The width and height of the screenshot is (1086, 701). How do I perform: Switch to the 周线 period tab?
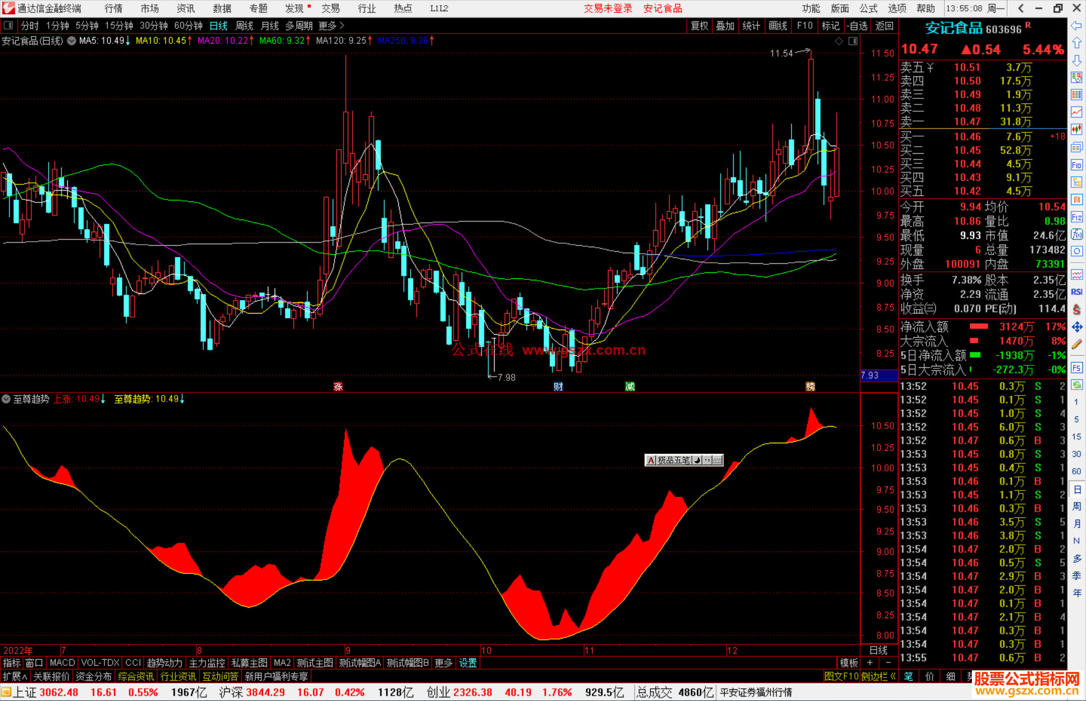click(x=244, y=26)
